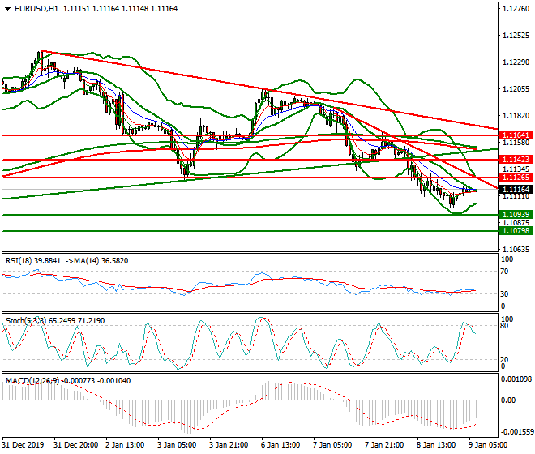This screenshot has width=535, height=454.
Task: Select the Stochastic 80 level axis value
Action: 504,325
